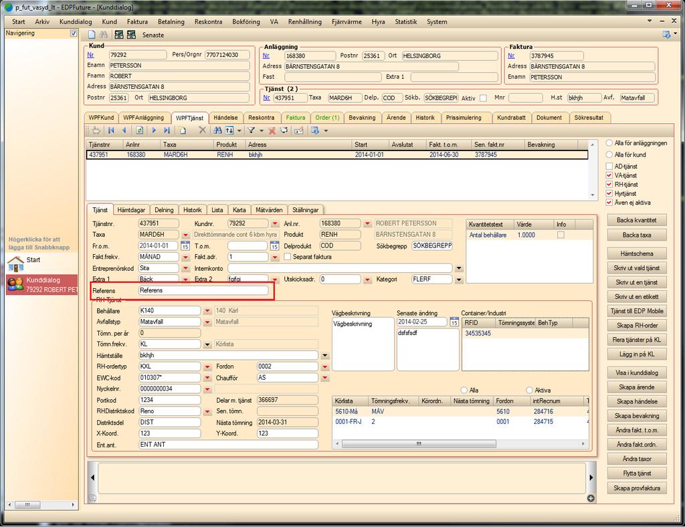Click the blue export icon in WPFTjänst toolbar
685x527 pixels.
[x=315, y=130]
